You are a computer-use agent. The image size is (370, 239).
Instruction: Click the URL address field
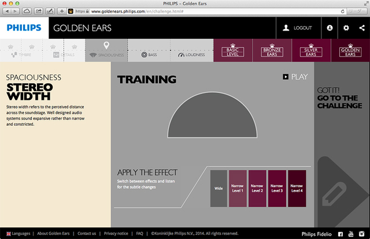(x=208, y=12)
